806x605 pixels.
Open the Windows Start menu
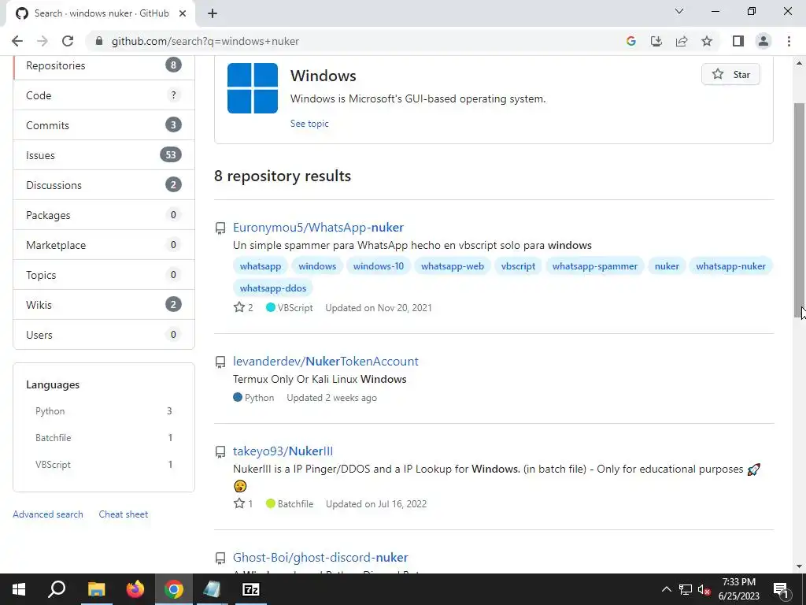(x=19, y=589)
